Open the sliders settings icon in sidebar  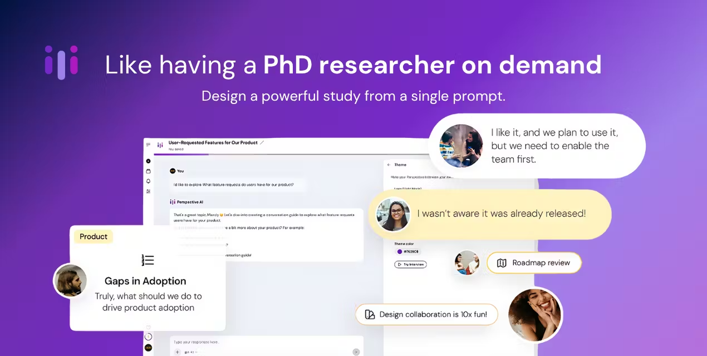(x=148, y=191)
